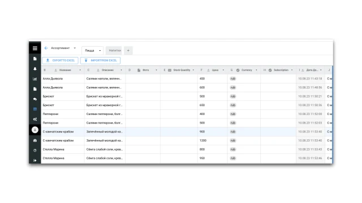Add a new tab with plus button
Image resolution: width=362 pixels, height=203 pixels.
(x=128, y=50)
